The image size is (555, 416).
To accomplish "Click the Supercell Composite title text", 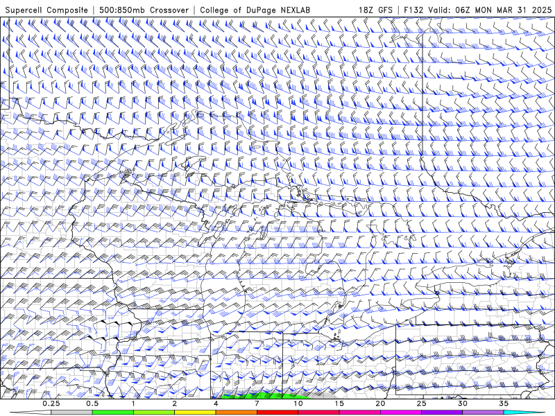I will pos(46,10).
